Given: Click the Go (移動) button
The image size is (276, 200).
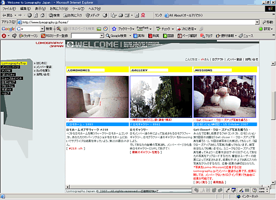Looking at the screenshot, I should pos(268,22).
